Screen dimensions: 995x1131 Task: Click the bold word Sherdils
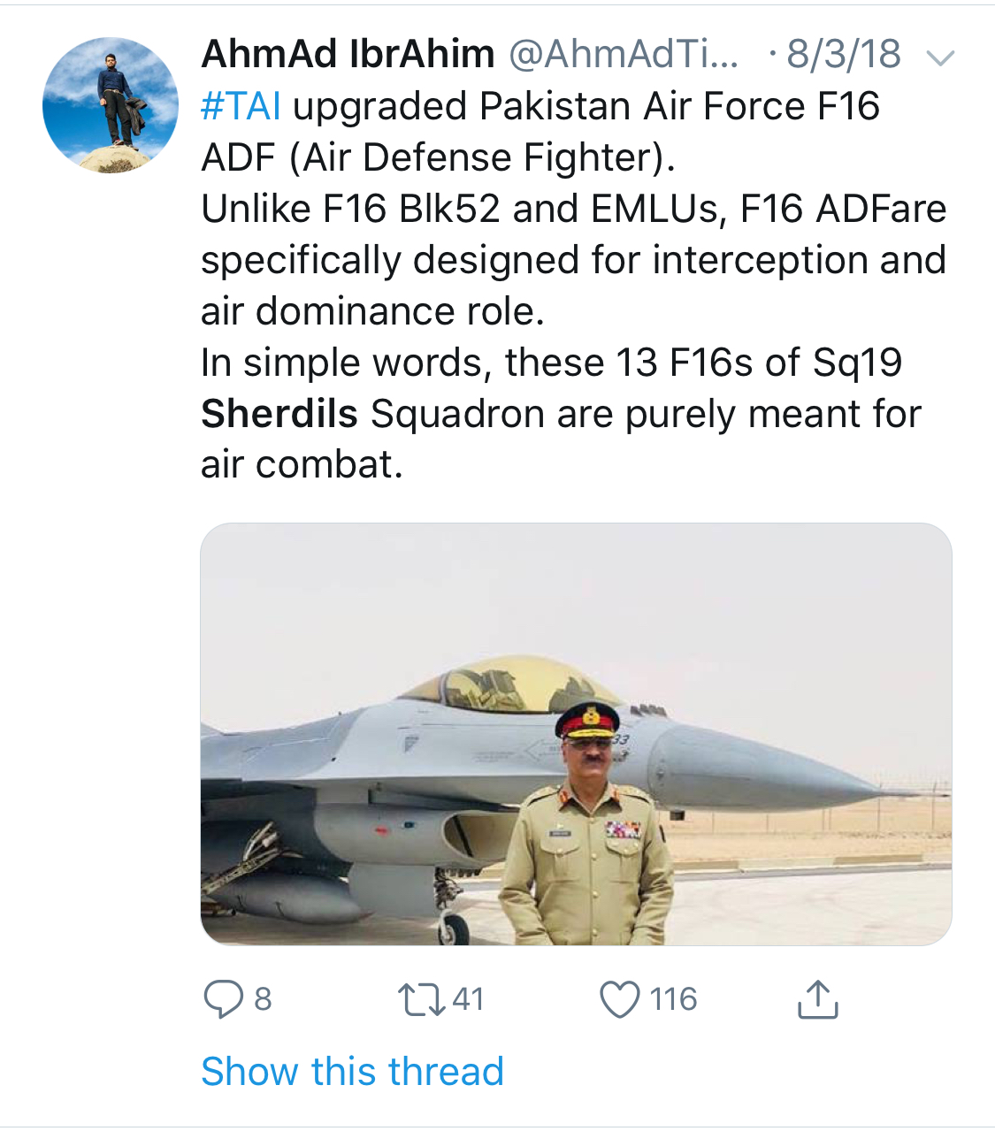pos(279,414)
